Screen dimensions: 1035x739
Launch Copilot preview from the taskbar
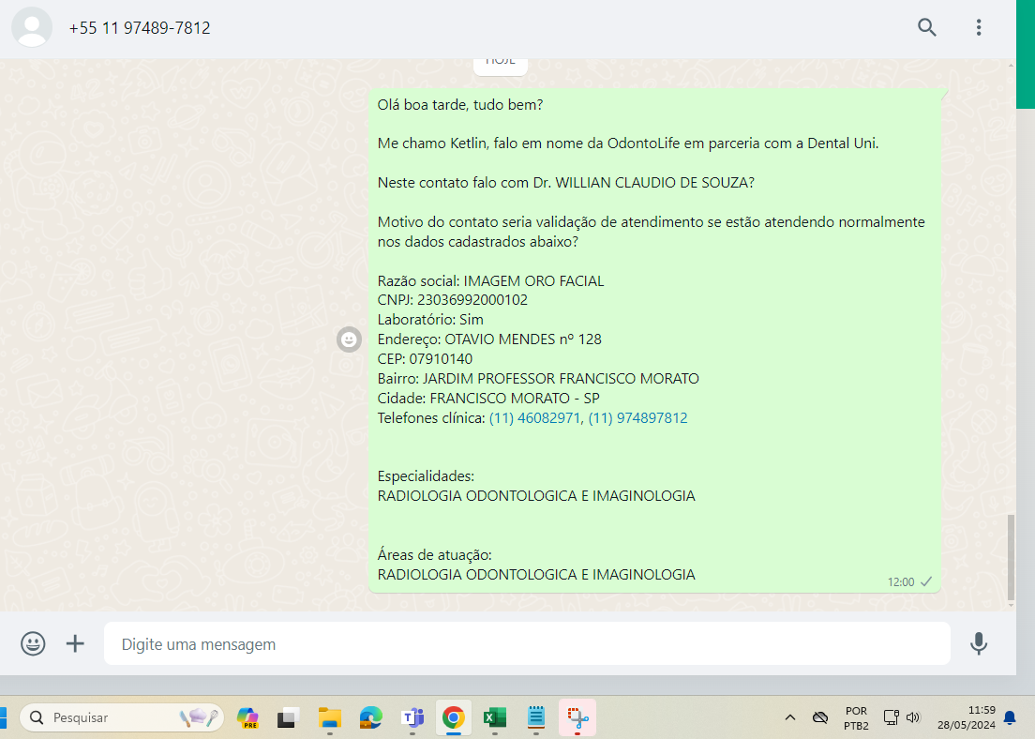click(247, 717)
